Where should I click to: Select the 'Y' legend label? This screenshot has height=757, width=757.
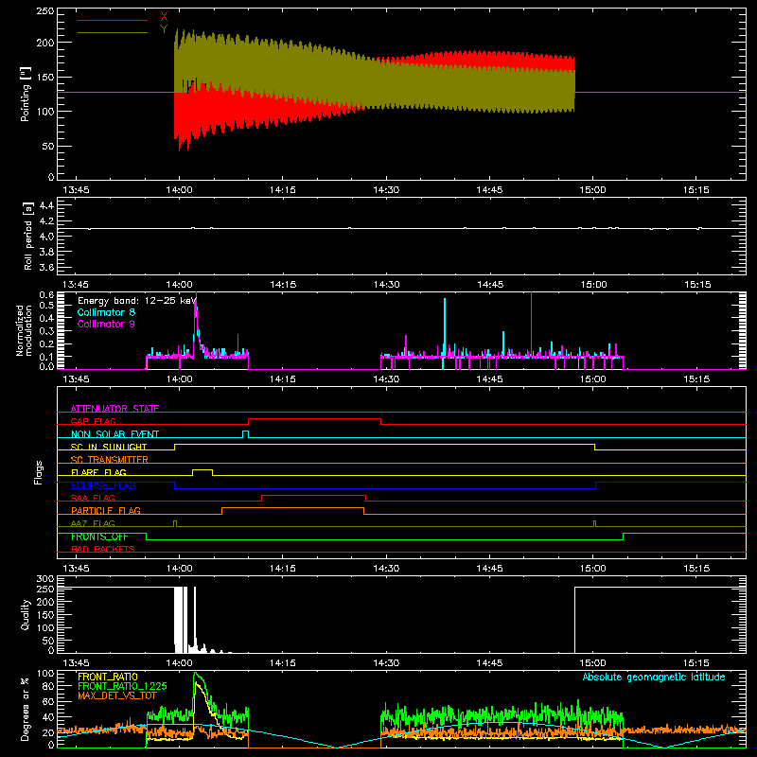coord(164,29)
